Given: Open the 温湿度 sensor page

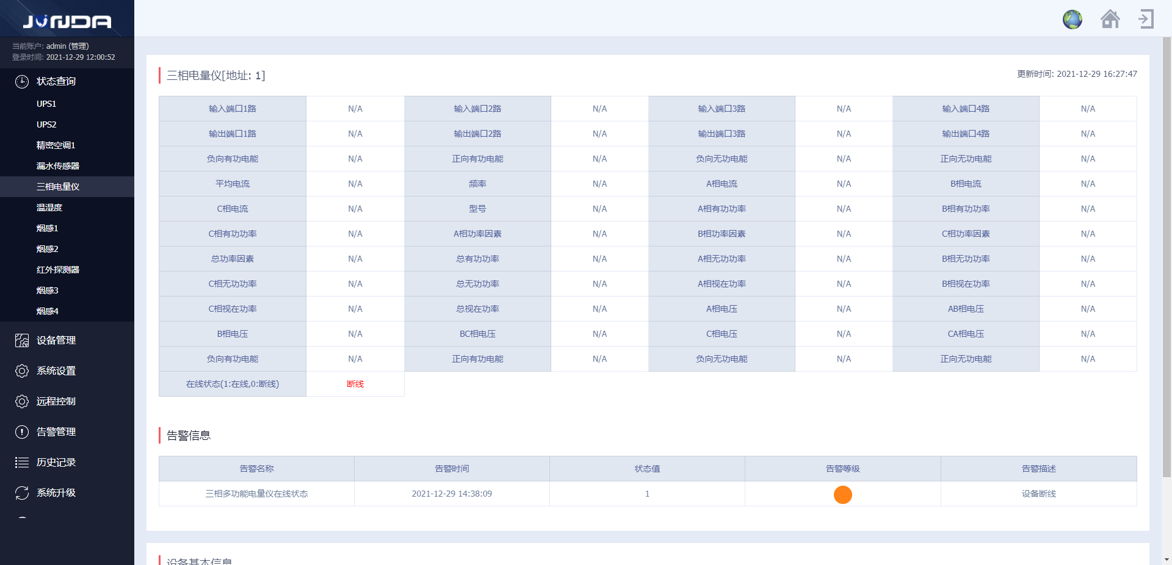Looking at the screenshot, I should click(48, 207).
